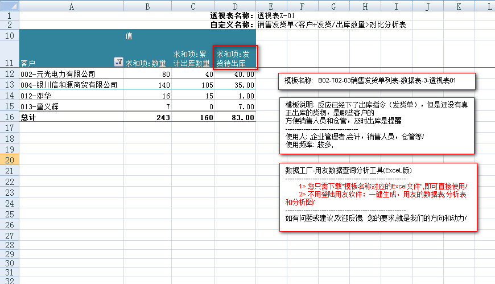Select the 模板名称 text box
Viewport: 495px width, 284px height.
click(376, 80)
